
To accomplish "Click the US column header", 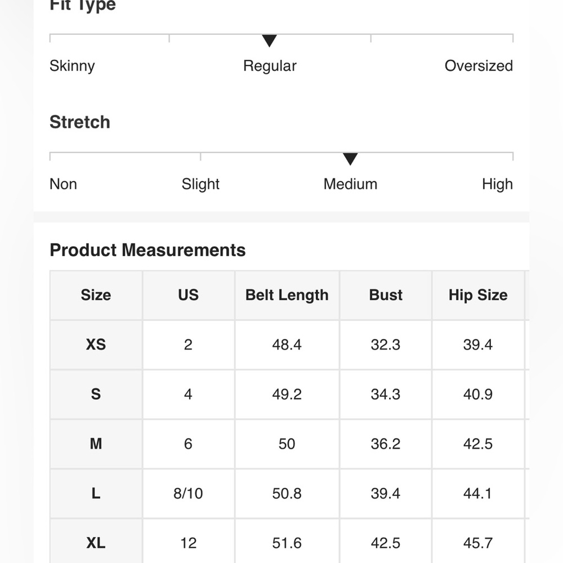I will 189,295.
